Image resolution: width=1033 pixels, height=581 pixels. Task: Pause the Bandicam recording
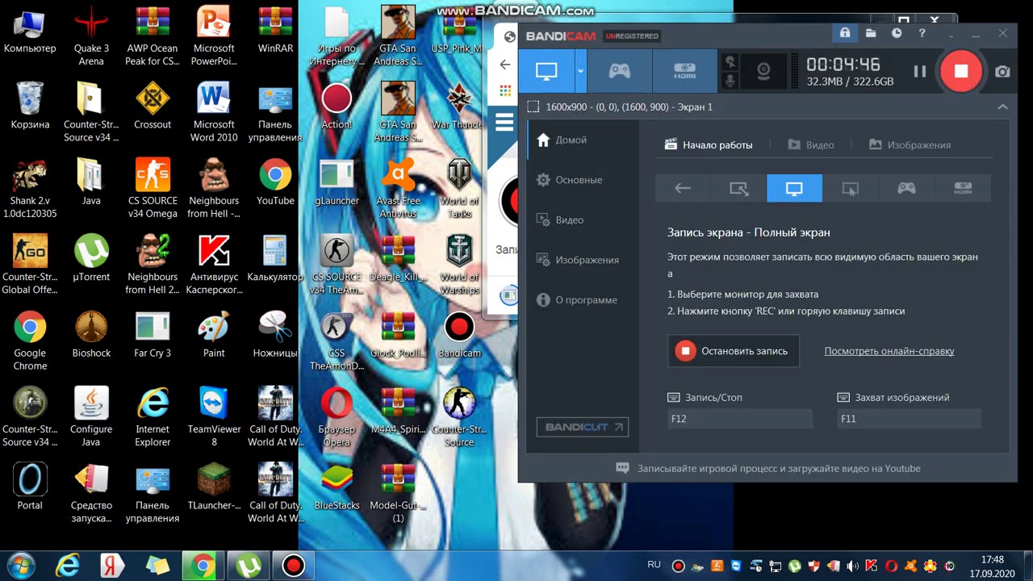[x=919, y=71]
